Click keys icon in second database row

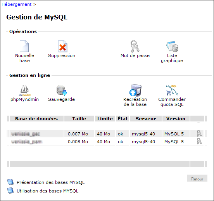(199, 141)
